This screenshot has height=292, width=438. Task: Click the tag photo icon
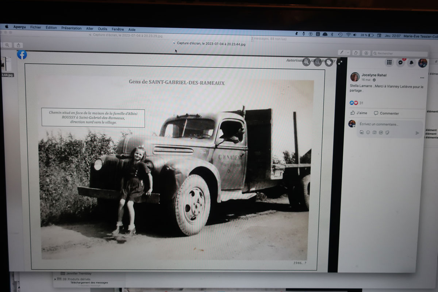(x=329, y=62)
